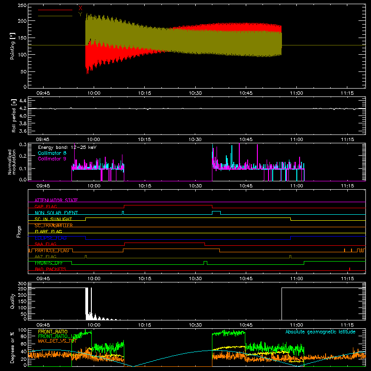
Task: Select the SAA_FLAG label
Action: (45, 244)
